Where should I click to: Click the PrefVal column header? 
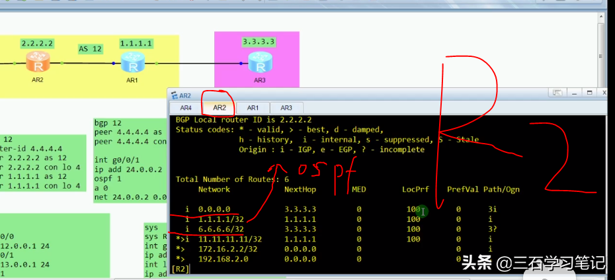point(463,190)
